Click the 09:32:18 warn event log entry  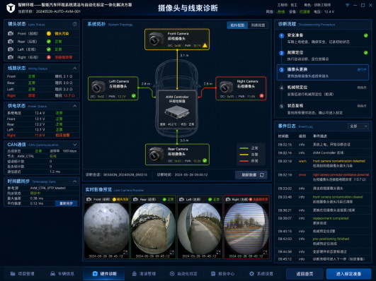coord(323,163)
